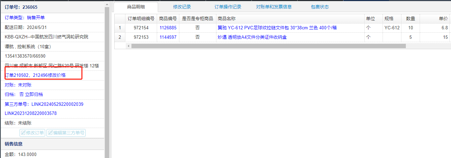Click the 结账: 未结账 status
Viewport: 451px width, 158px height.
(x=18, y=123)
